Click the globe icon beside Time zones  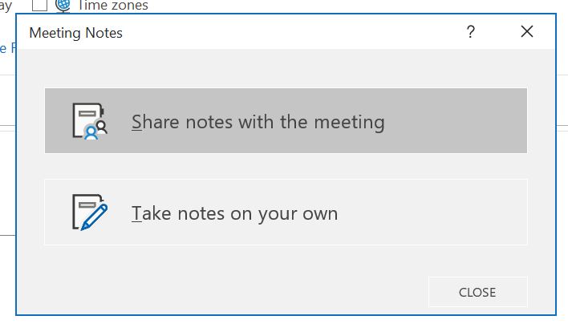63,5
